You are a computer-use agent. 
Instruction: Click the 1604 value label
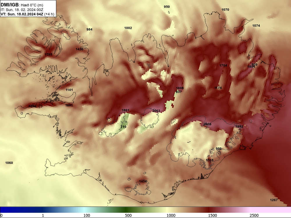[32, 106]
